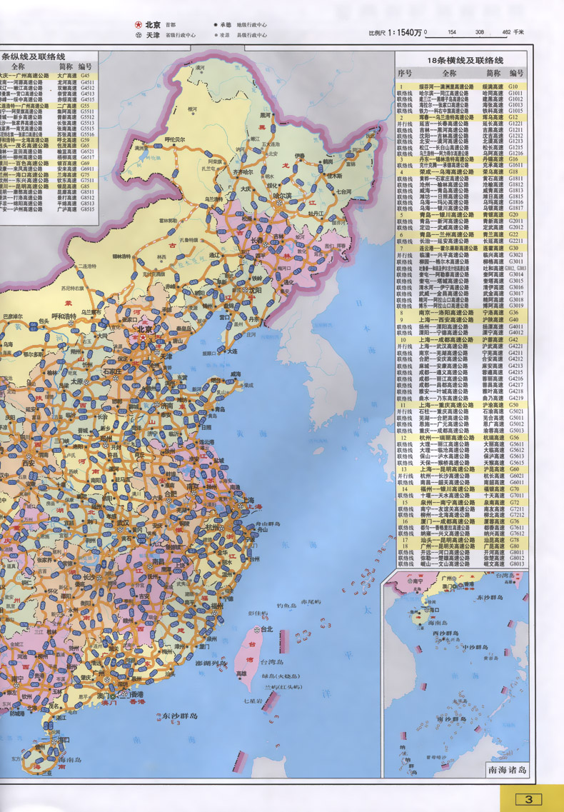Click the 县级行政中心 legend label
Image resolution: width=564 pixels, height=812 pixels.
click(x=252, y=35)
